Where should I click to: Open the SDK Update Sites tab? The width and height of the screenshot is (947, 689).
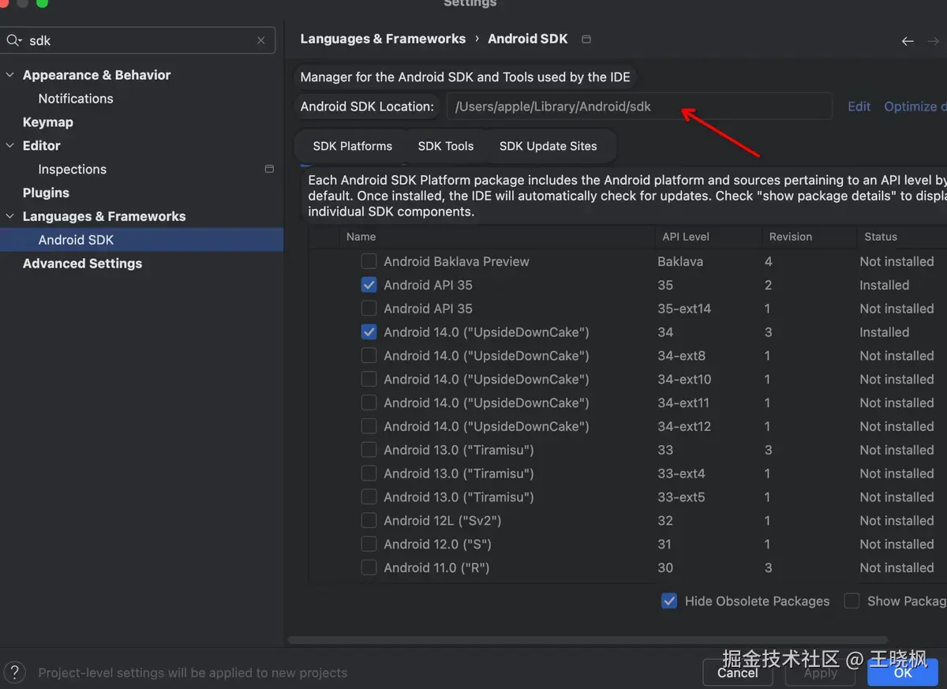(x=548, y=146)
